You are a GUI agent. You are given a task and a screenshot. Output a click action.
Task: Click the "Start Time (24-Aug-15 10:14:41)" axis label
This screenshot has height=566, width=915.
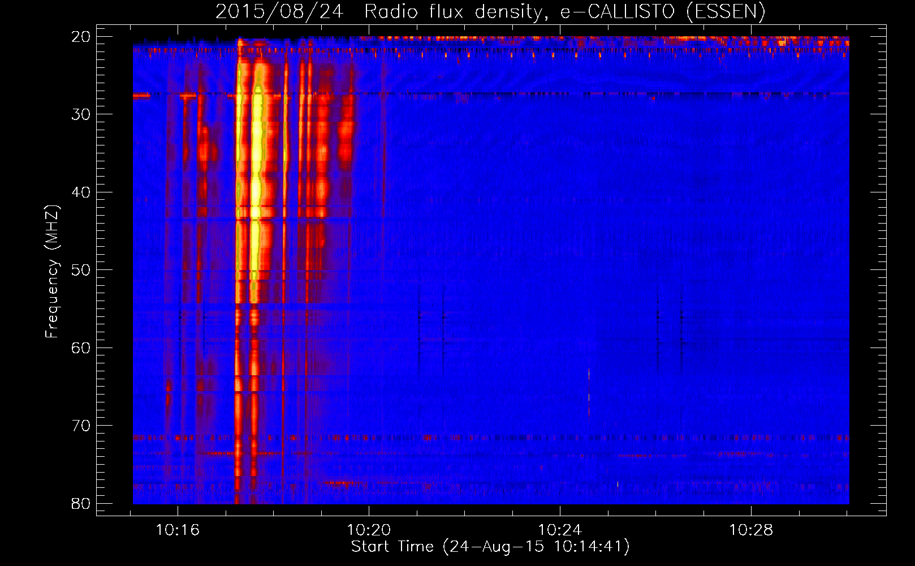click(490, 547)
